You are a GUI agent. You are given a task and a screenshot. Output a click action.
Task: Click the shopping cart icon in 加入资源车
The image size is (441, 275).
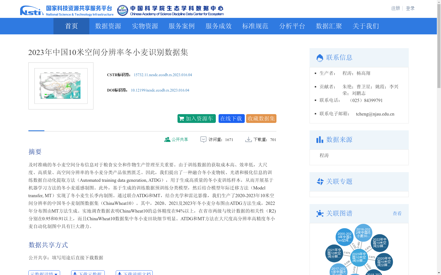point(182,119)
